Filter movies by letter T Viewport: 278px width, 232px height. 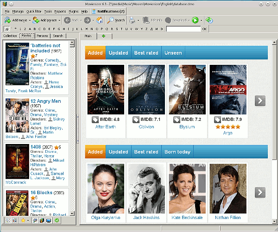(121, 29)
